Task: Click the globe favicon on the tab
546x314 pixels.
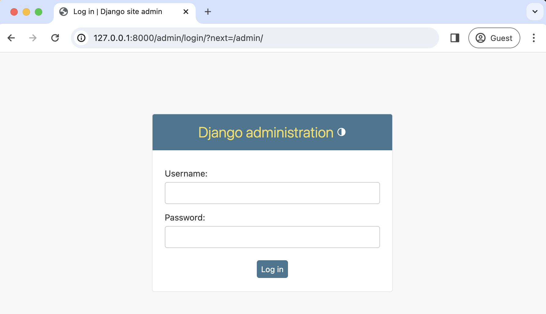Action: 64,12
